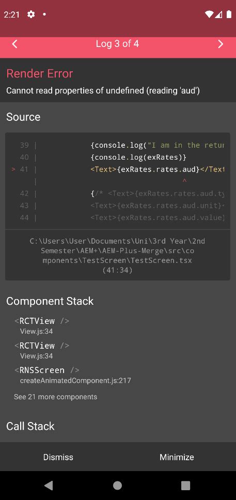Go to previous log with left chevron

(x=14, y=44)
